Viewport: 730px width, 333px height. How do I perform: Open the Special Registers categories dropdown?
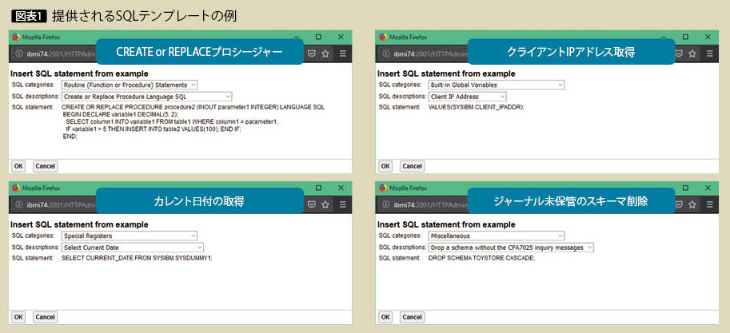(130, 236)
